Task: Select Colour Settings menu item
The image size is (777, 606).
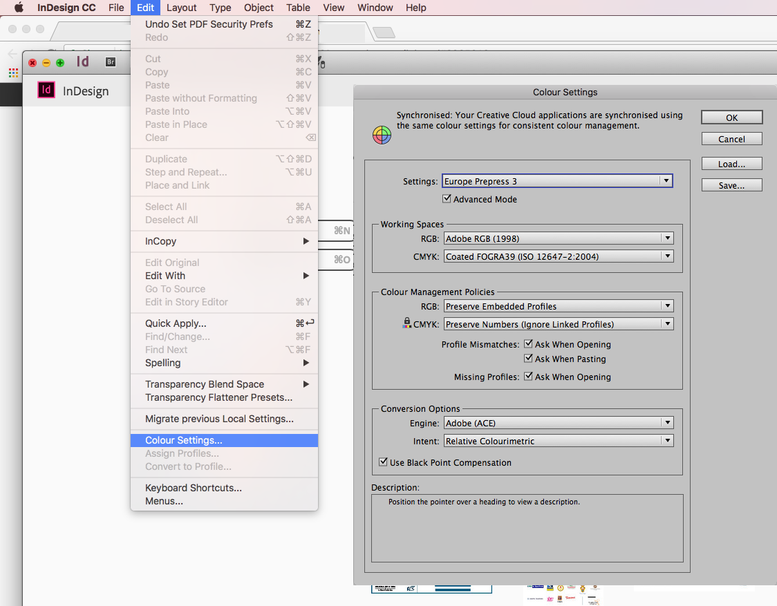Action: [x=224, y=440]
